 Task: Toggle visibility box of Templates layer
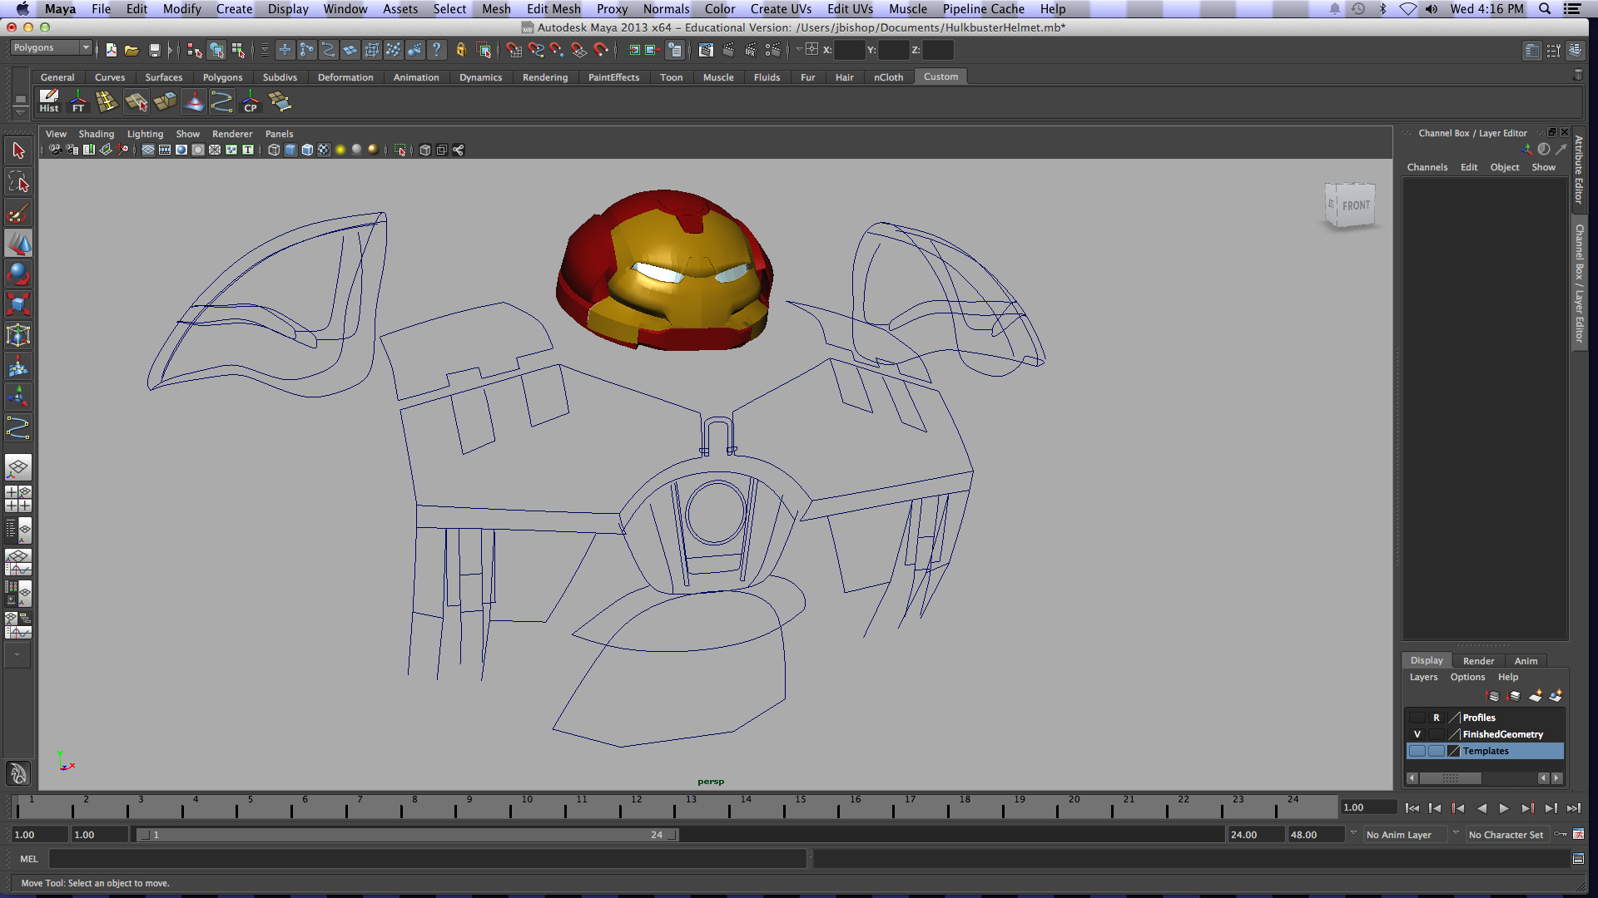point(1417,751)
